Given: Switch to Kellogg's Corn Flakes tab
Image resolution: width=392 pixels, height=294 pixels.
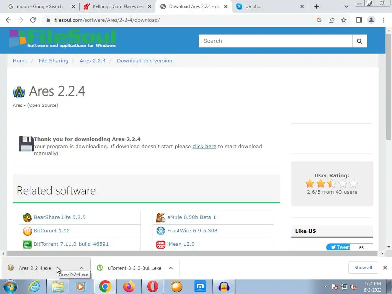Looking at the screenshot, I should coord(118,7).
